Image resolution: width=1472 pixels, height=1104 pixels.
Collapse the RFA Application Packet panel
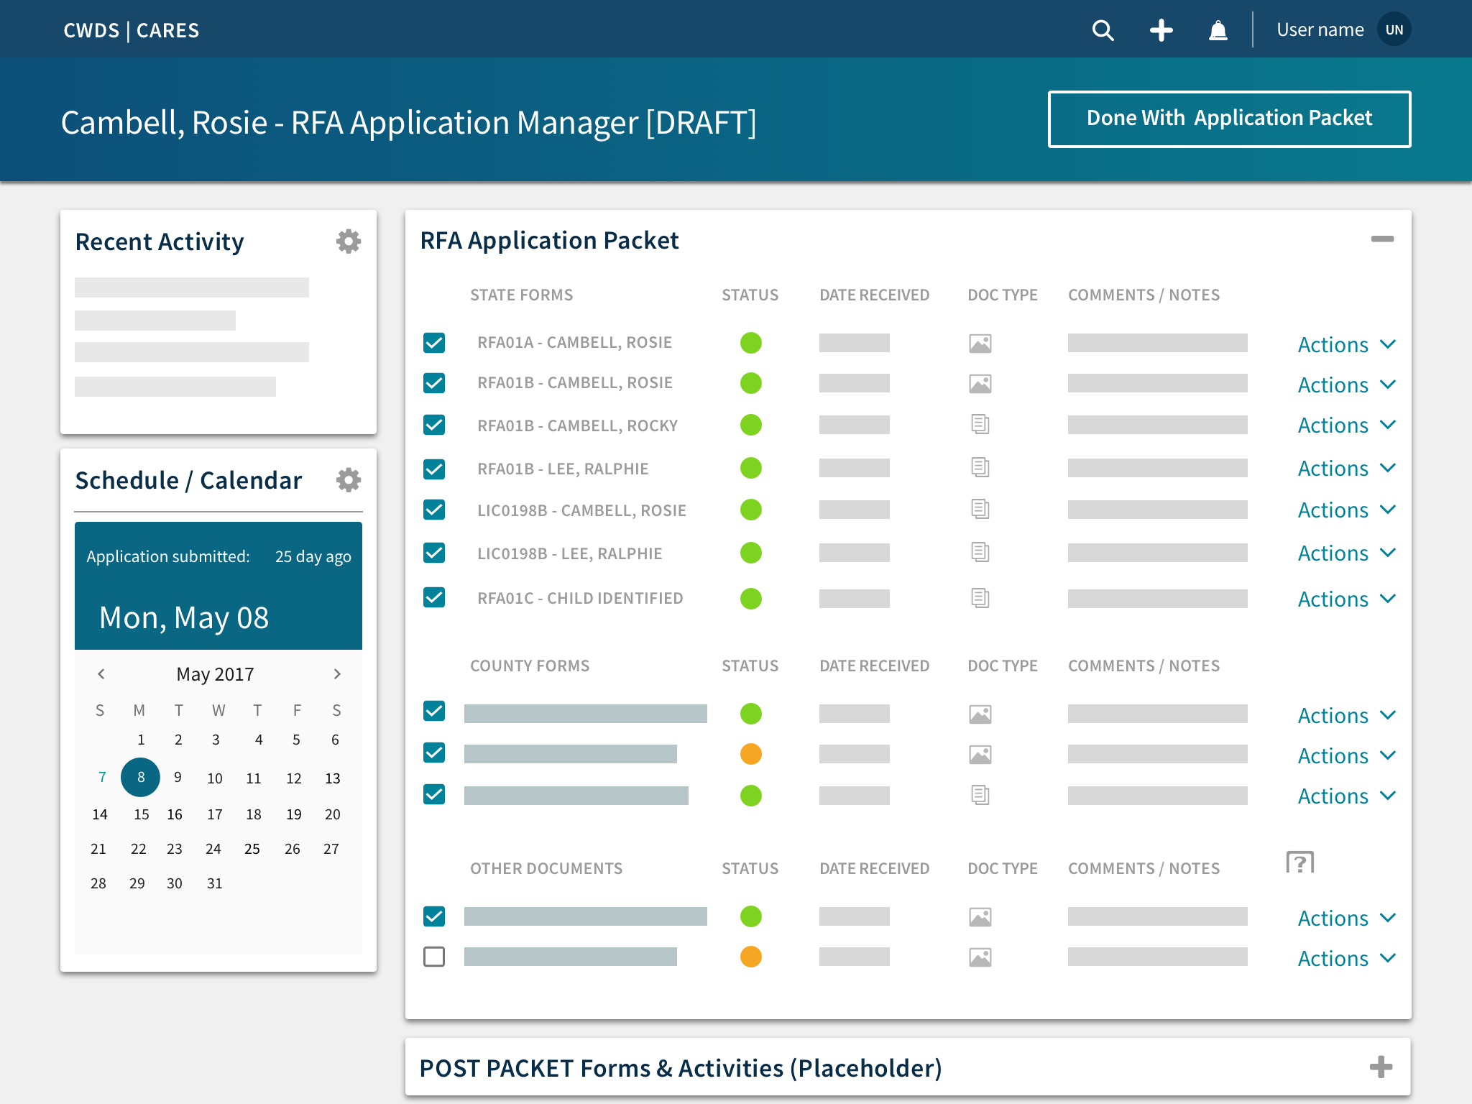pos(1381,239)
